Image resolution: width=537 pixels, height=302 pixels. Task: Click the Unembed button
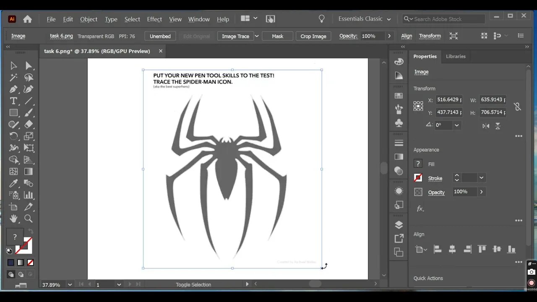coord(160,36)
